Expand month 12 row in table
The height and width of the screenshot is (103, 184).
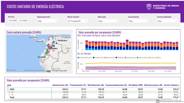click(x=9, y=92)
